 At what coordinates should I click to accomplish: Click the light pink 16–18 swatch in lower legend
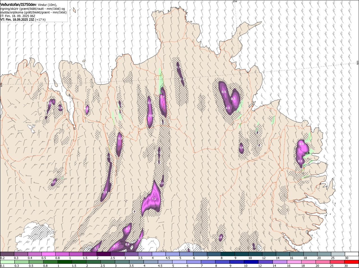[294, 262]
